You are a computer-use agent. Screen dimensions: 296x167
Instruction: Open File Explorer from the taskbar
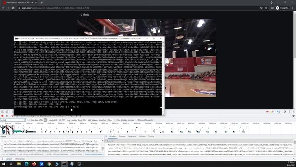coord(19,164)
